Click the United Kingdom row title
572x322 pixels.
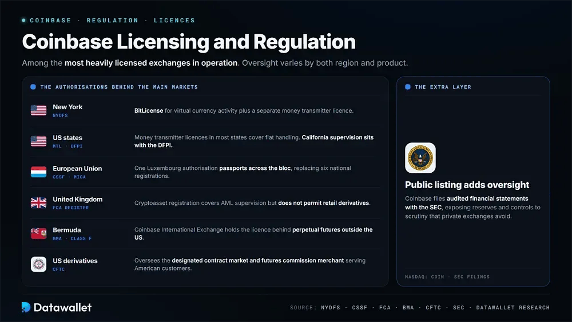78,200
